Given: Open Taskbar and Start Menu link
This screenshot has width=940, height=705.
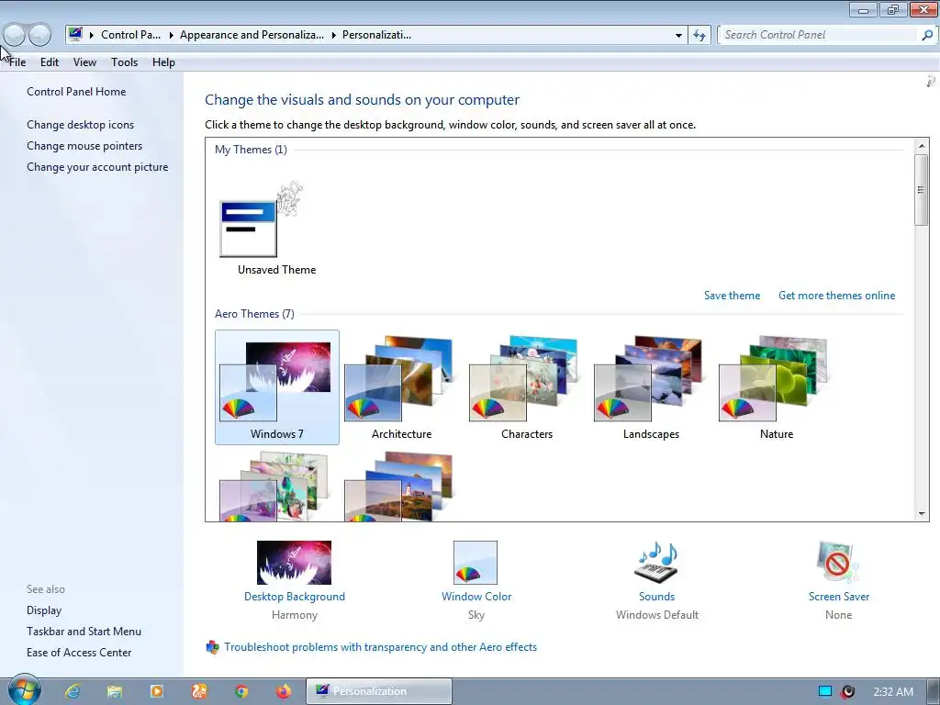Looking at the screenshot, I should (84, 632).
